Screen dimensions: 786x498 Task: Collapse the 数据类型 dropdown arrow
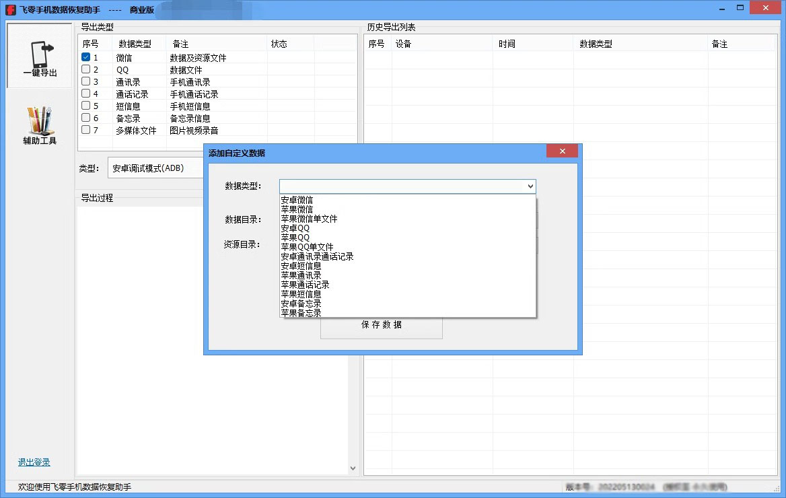tap(530, 186)
